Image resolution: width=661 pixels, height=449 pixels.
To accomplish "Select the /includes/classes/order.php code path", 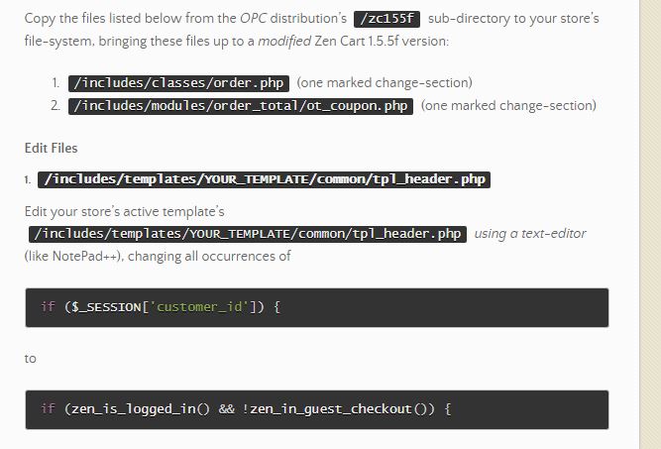I will tap(178, 83).
